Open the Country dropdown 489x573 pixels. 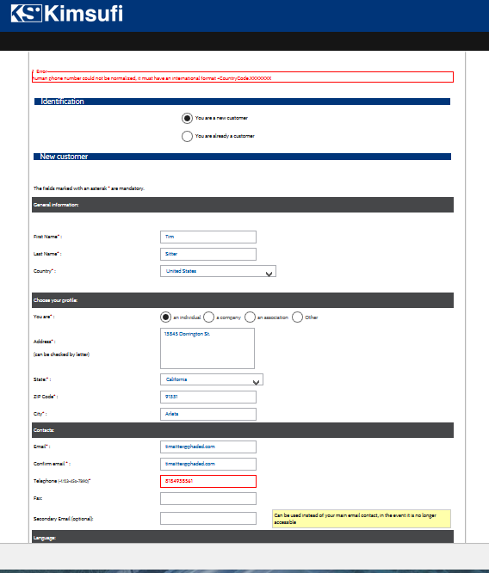pos(218,271)
